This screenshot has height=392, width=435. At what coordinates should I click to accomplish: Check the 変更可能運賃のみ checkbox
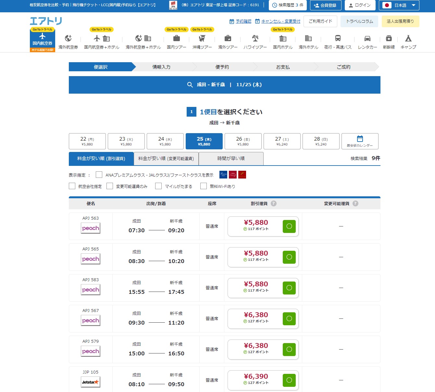click(110, 186)
